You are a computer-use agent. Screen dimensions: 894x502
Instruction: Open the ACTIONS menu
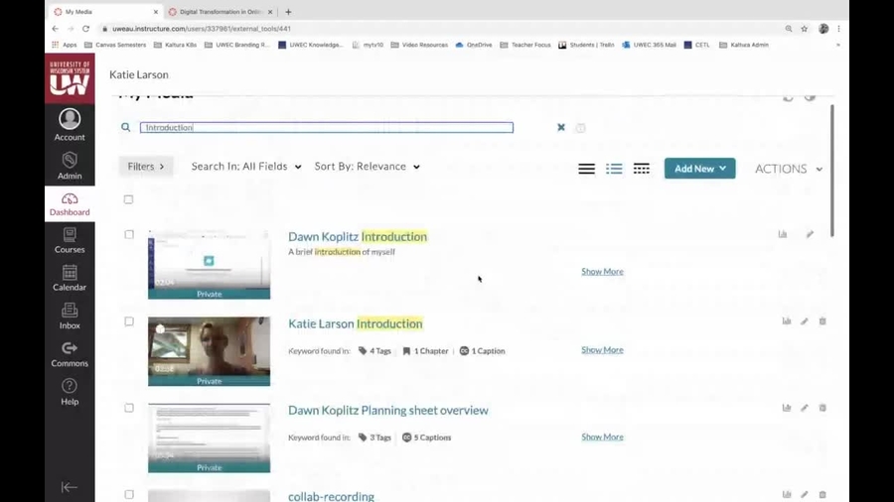pos(789,169)
